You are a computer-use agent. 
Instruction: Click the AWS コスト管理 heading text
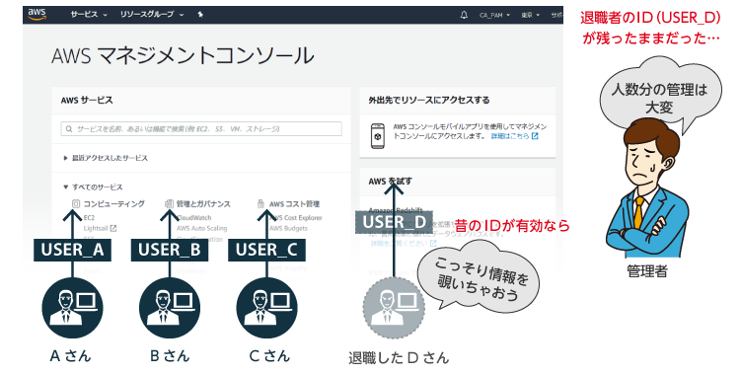click(294, 204)
